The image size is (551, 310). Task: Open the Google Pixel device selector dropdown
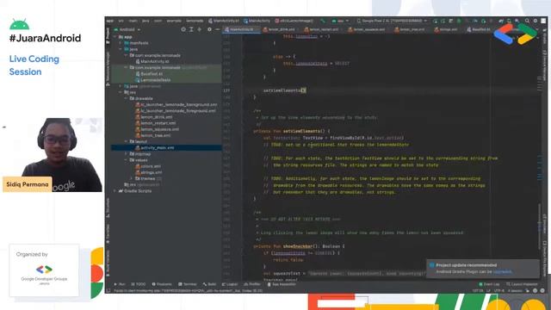click(x=392, y=21)
